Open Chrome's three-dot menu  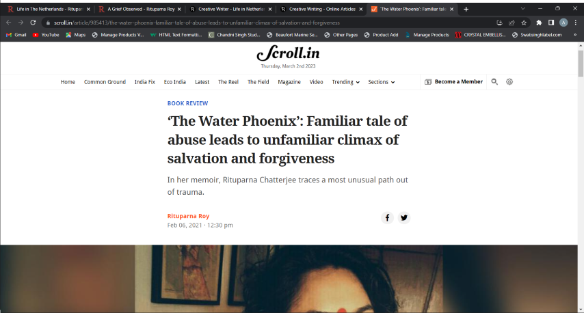(x=575, y=23)
